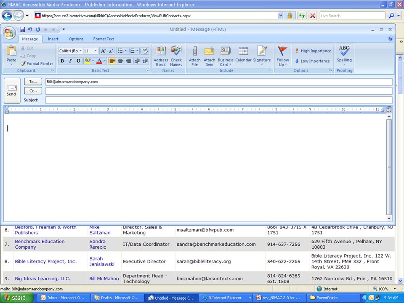Clear all formatting with the eraser icon
Viewport: 404px width, 303px height.
145,51
